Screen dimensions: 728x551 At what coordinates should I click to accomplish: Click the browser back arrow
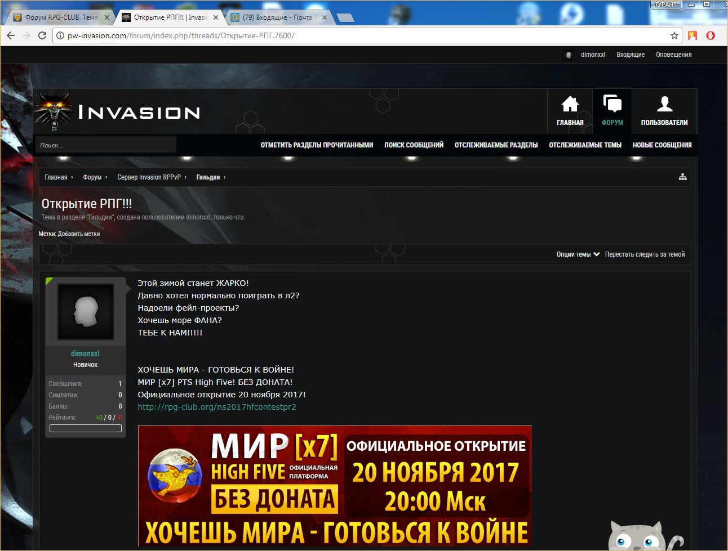11,35
